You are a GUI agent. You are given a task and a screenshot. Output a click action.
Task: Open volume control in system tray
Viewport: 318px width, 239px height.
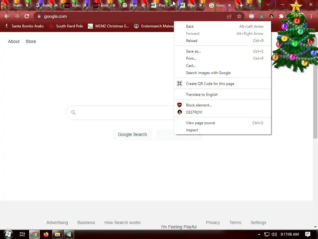click(x=274, y=234)
